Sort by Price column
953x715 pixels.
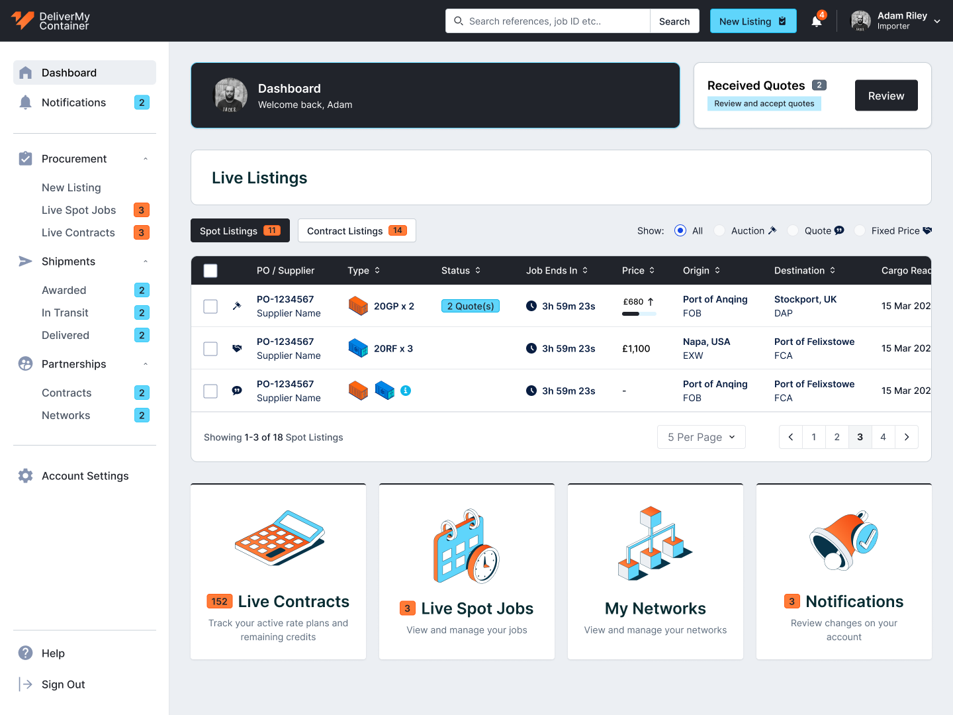point(639,270)
